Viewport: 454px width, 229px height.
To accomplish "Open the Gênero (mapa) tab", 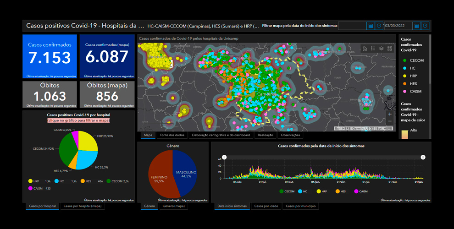I will click(x=174, y=206).
